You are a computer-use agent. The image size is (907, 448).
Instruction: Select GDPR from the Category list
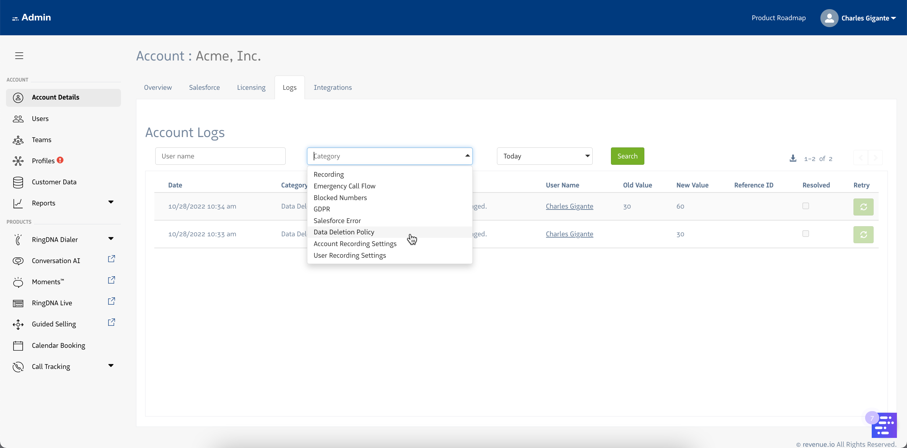[322, 209]
